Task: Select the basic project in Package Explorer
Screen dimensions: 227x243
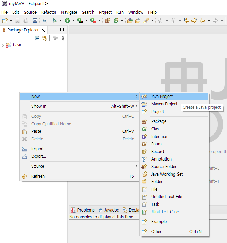Action: tap(14, 45)
